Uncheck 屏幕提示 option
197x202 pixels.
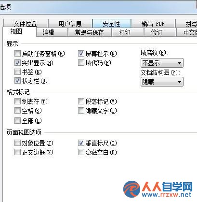coord(81,54)
